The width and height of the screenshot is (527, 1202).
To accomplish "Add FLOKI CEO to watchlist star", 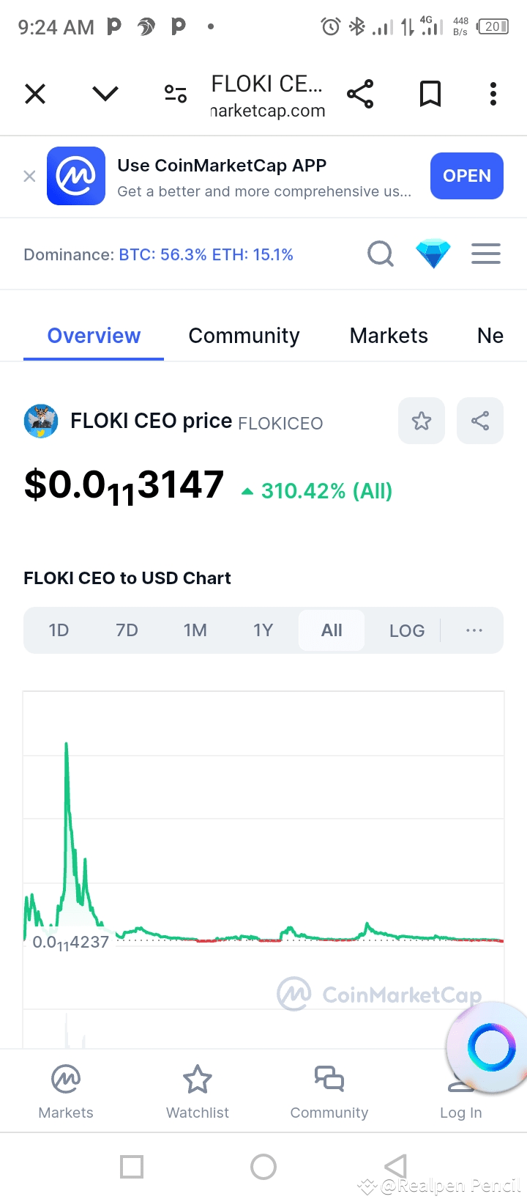I will tap(422, 421).
